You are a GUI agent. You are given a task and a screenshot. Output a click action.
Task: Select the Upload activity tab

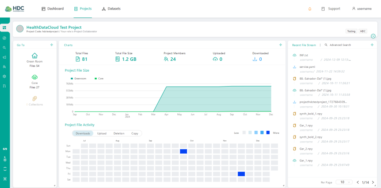pos(102,133)
